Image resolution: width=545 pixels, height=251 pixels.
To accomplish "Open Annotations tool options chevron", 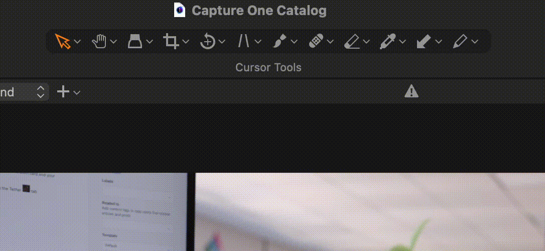I will (x=475, y=42).
